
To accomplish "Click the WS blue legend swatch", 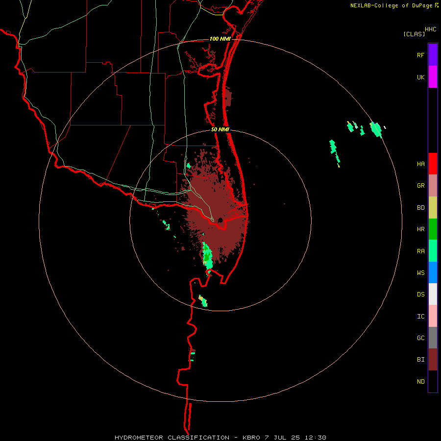I will (433, 272).
